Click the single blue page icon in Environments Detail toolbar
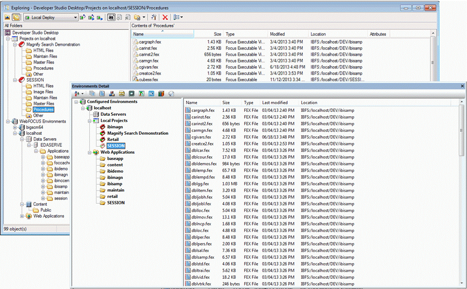 [102, 94]
